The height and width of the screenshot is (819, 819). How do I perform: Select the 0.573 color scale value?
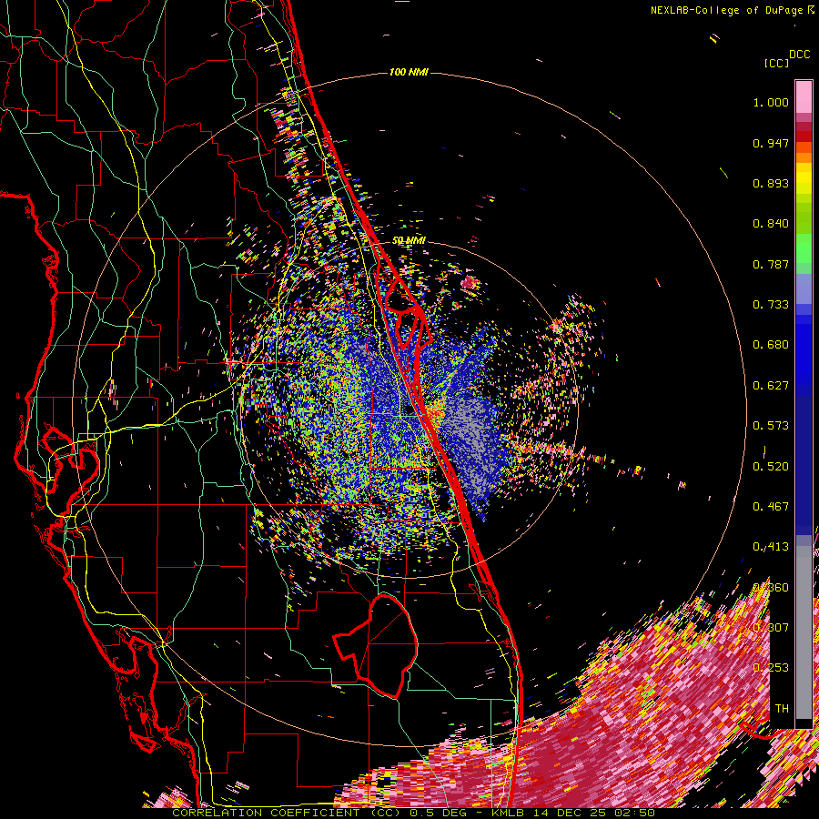pos(771,426)
